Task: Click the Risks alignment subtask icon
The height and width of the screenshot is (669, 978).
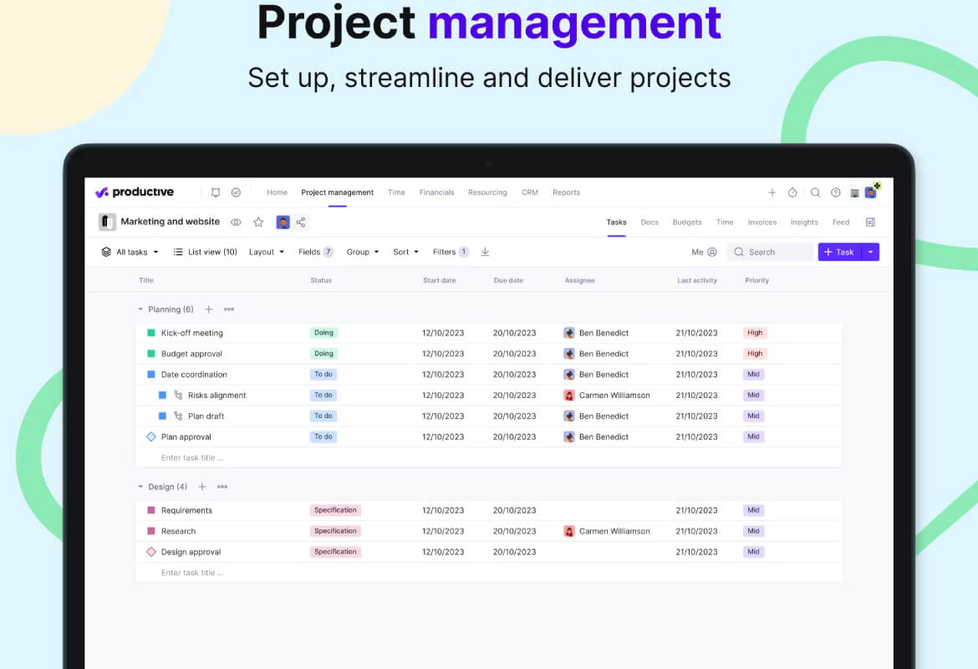Action: (178, 395)
